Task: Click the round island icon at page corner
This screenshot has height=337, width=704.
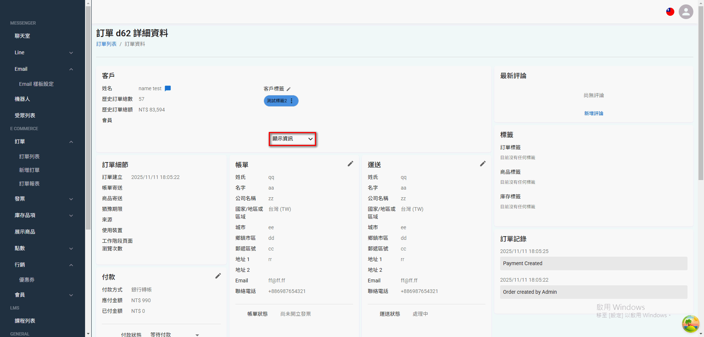Action: pyautogui.click(x=690, y=324)
